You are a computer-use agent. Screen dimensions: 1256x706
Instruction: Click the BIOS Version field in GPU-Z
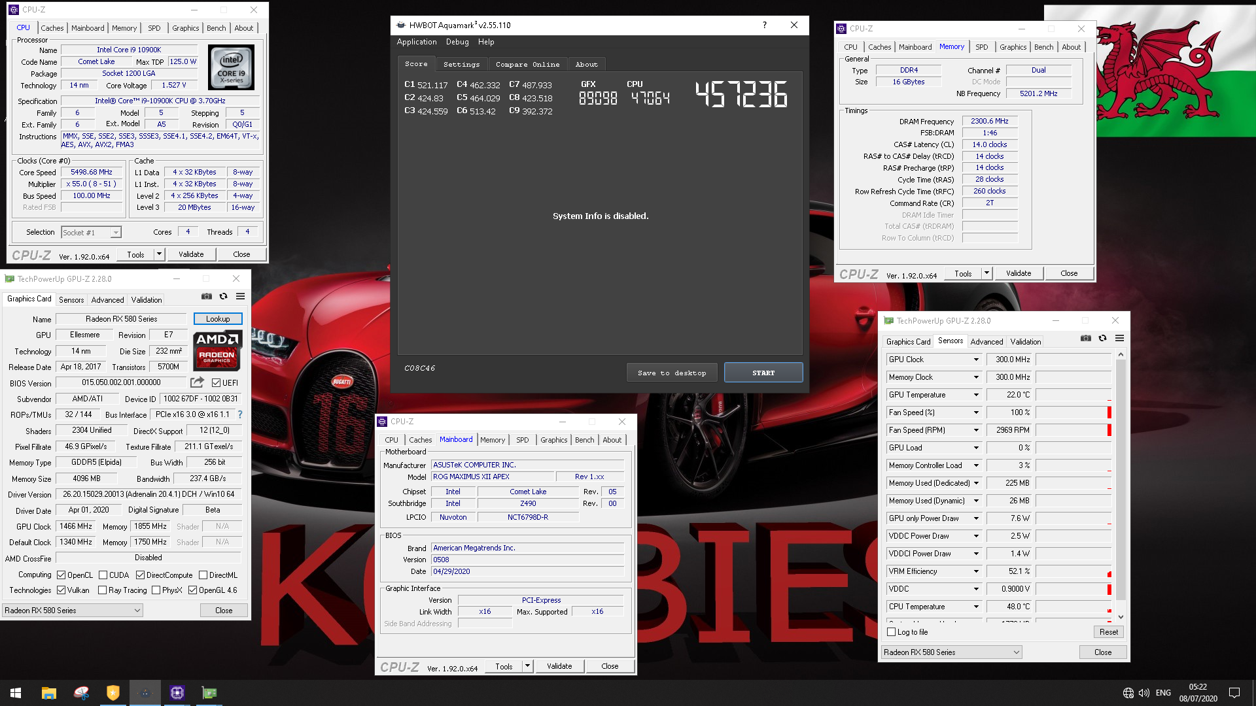tap(122, 382)
